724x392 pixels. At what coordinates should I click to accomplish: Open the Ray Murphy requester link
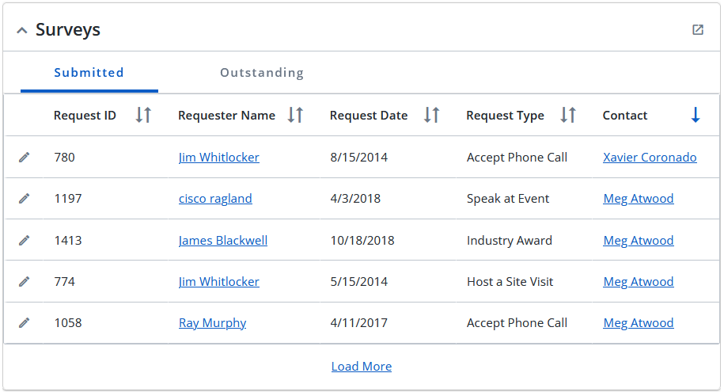click(212, 322)
